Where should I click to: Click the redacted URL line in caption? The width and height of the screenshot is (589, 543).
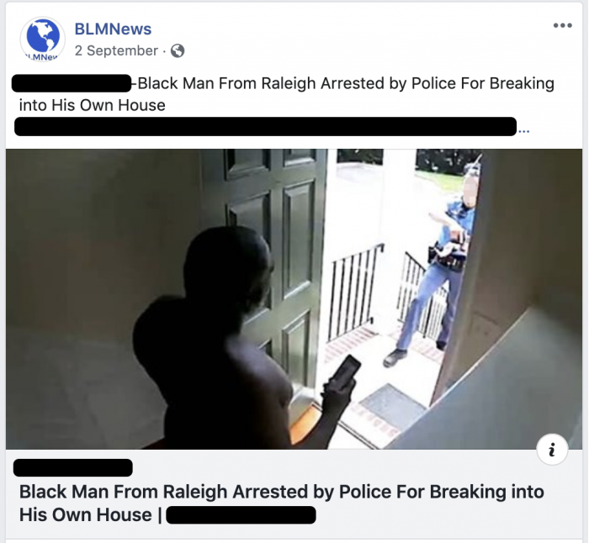click(265, 126)
